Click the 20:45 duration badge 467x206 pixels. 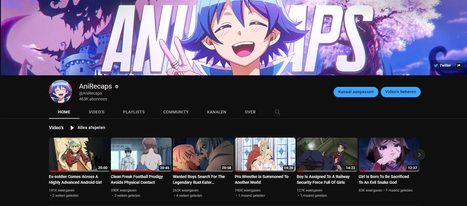click(164, 168)
